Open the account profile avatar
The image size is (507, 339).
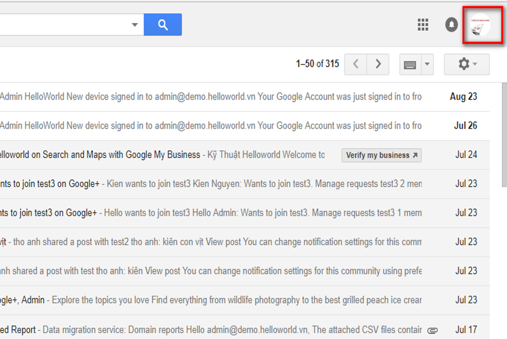(x=480, y=25)
